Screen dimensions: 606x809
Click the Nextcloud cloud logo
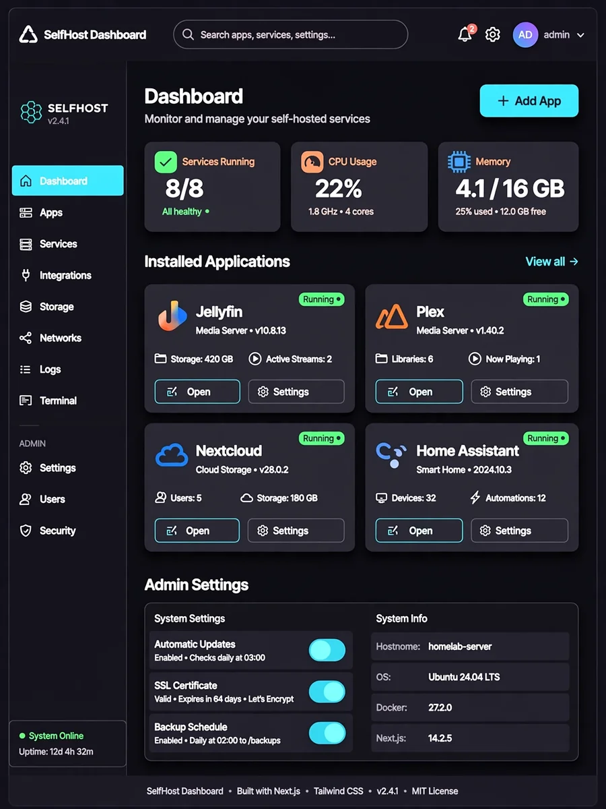click(x=172, y=455)
